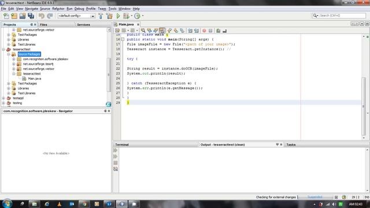This screenshot has height=208, width=370.
Task: Click the Shift Line Left editor icon
Action: point(190,31)
